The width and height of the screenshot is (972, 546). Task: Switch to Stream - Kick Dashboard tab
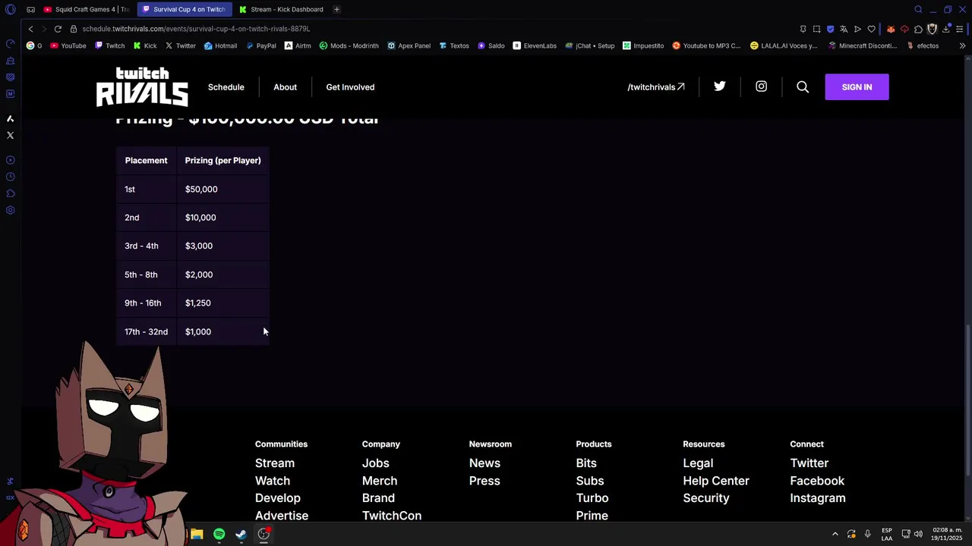tap(281, 9)
